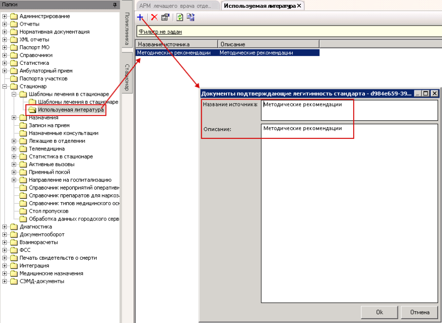
Task: Open the Назначенные консультации folder
Action: tap(63, 134)
